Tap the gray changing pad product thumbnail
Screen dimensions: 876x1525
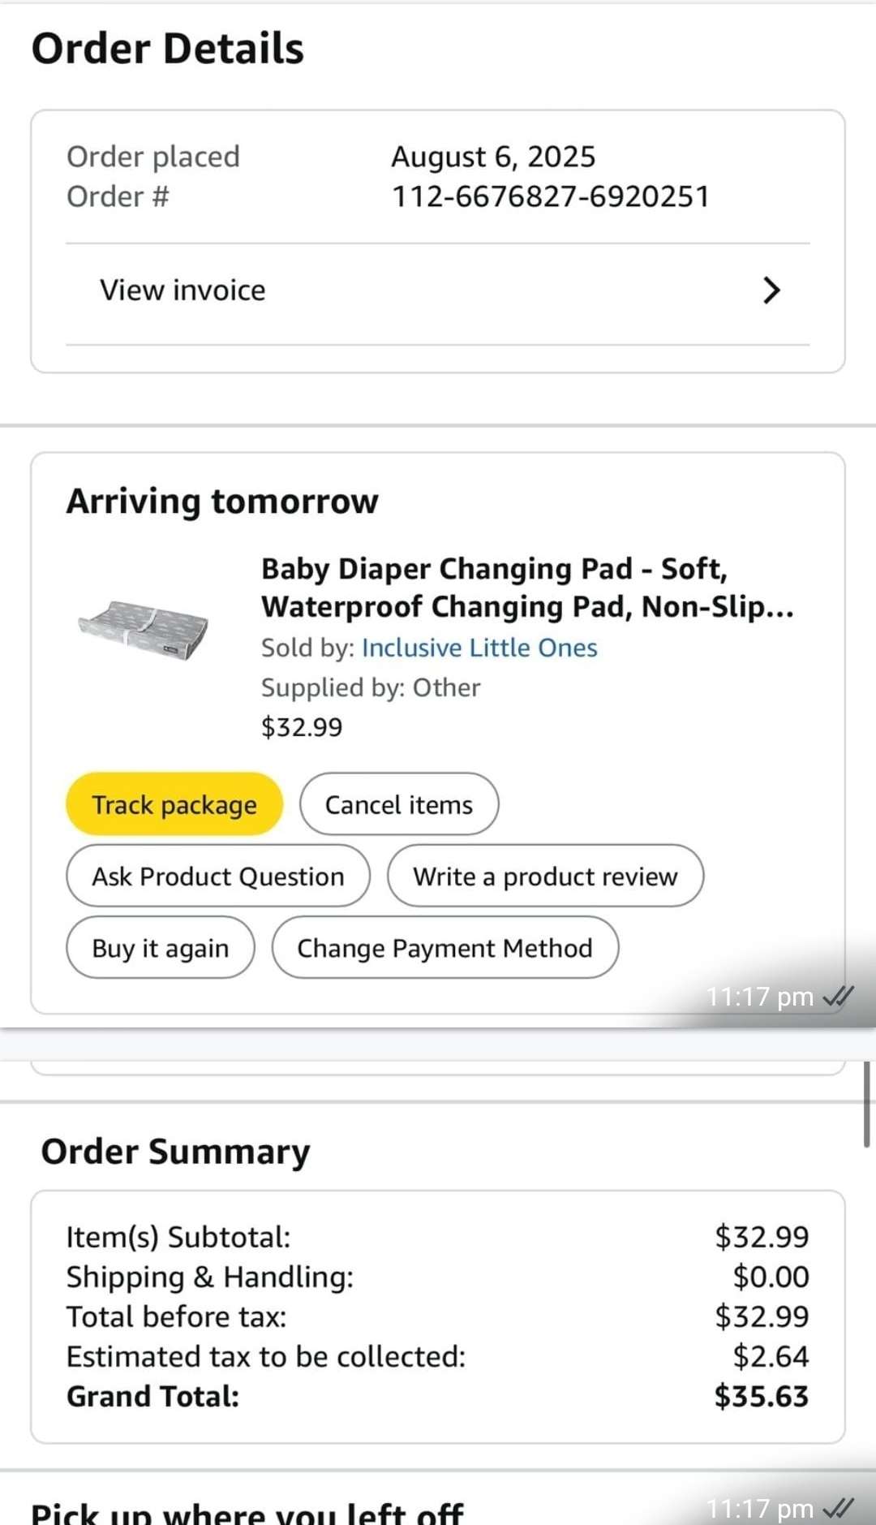click(144, 629)
